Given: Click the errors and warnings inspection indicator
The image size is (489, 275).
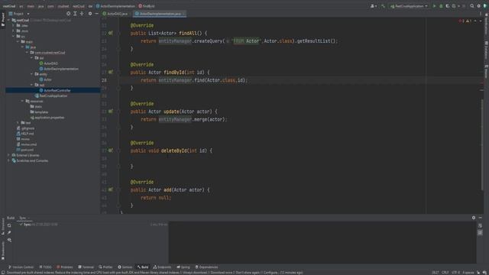Looking at the screenshot, I should pos(465,21).
